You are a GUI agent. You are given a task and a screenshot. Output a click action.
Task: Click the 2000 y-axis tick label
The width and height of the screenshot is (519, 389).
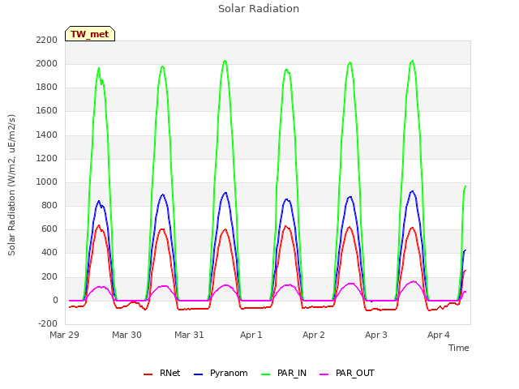point(47,64)
